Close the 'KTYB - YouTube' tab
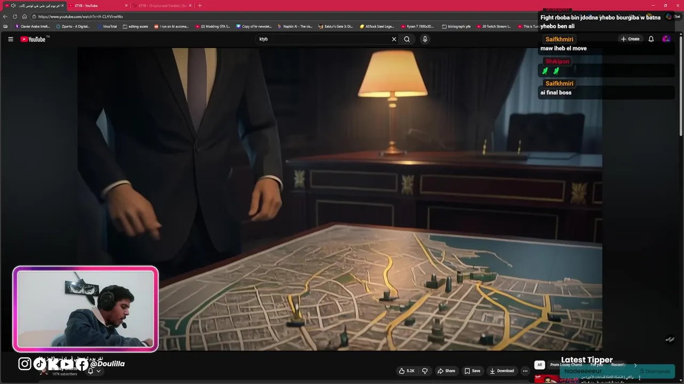Screen dimensions: 684x384 tap(127, 5)
